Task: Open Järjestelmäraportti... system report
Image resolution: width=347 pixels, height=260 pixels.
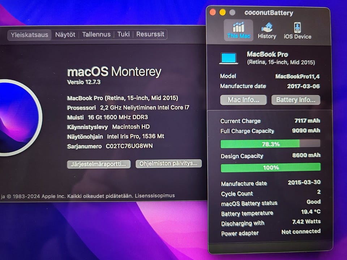Action: (x=99, y=164)
